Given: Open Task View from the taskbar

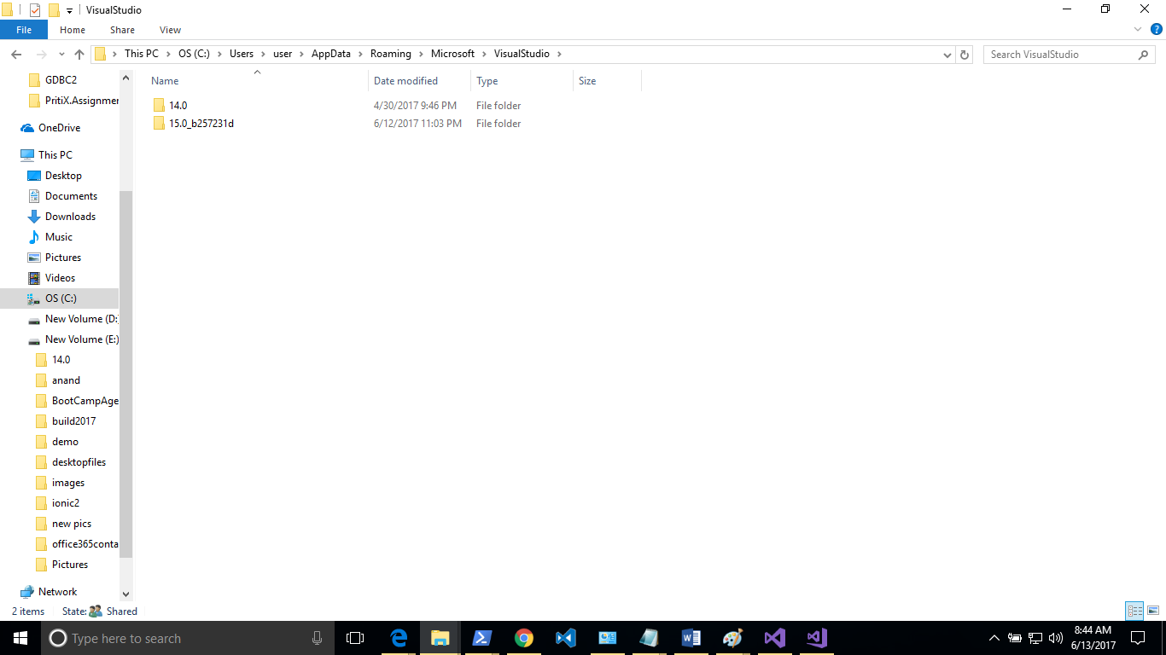Looking at the screenshot, I should [356, 637].
